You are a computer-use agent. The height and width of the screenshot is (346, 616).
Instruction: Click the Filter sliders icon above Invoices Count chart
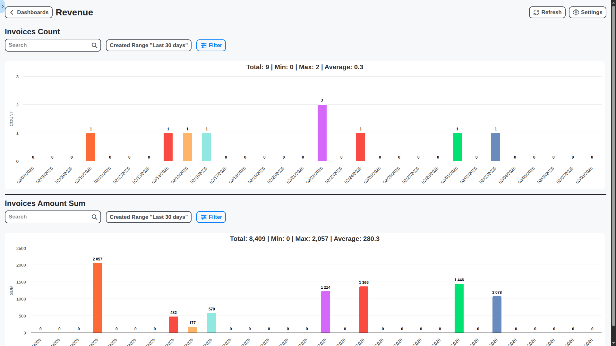(203, 45)
